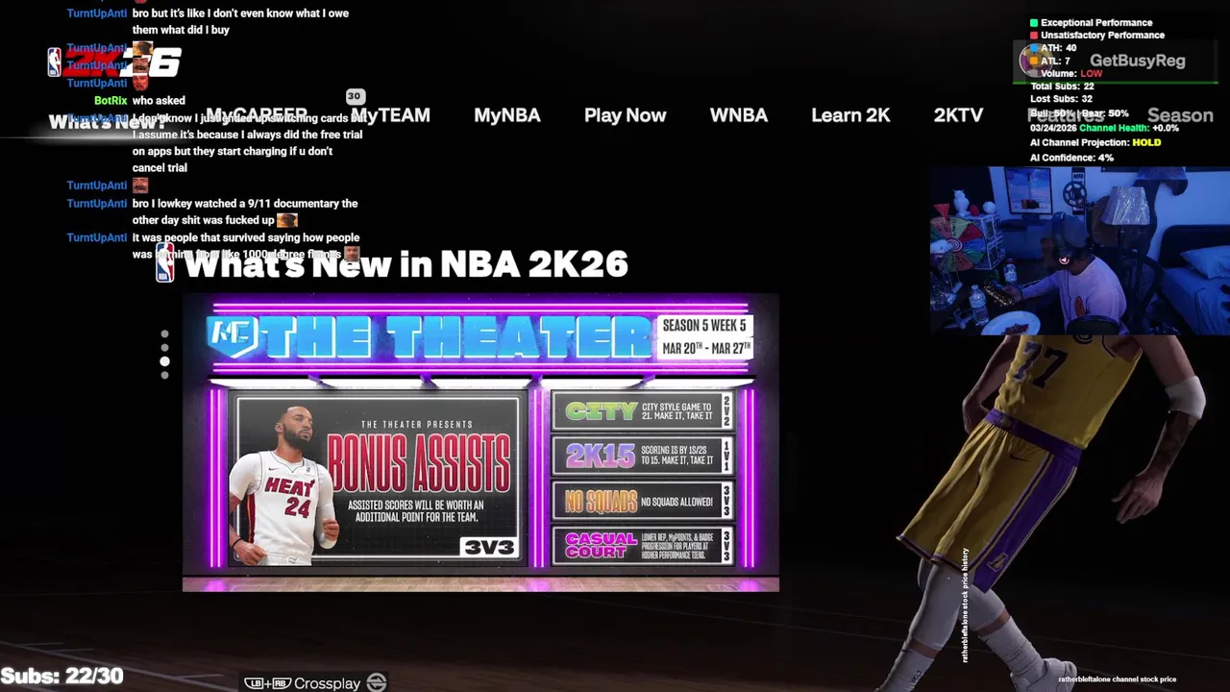Switch to the WNBA tab
Screen dimensions: 1230x692
point(738,115)
